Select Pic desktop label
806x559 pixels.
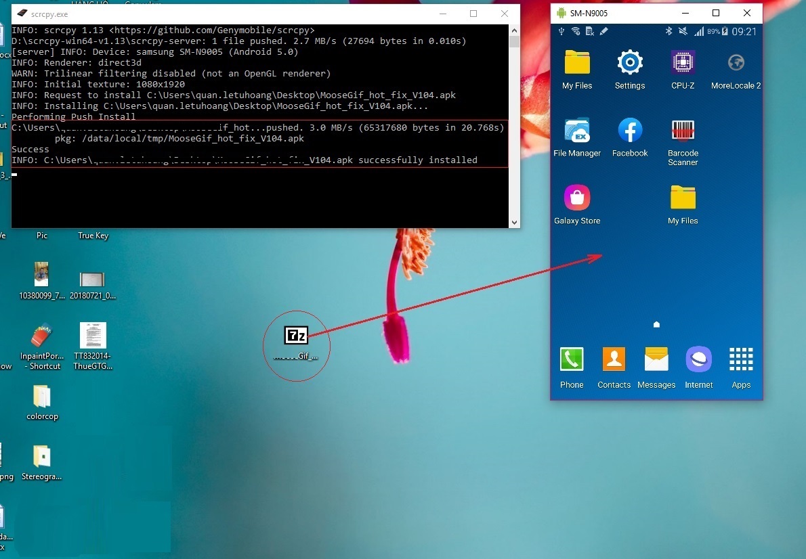pyautogui.click(x=42, y=236)
